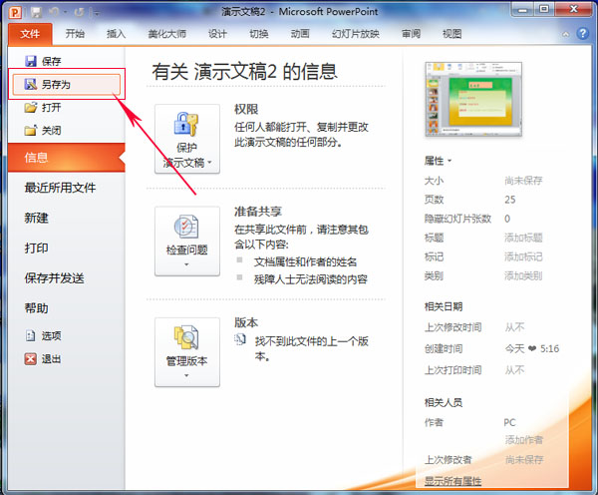Click the presentation preview thumbnail
Viewport: 598px width, 495px height.
point(473,100)
